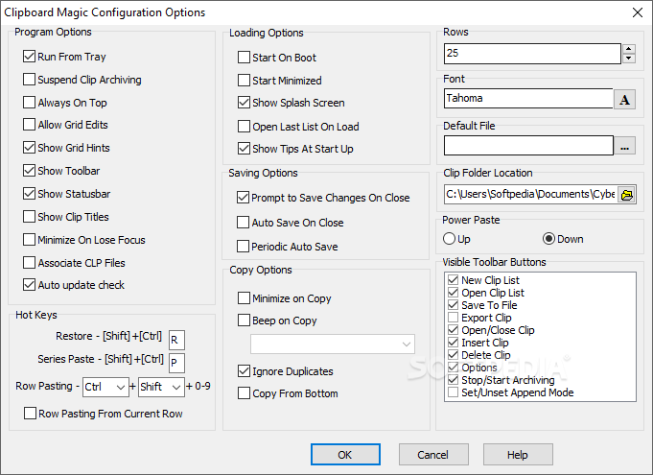Open the font picker with the A icon
Screen dimensions: 653x475
tap(624, 99)
